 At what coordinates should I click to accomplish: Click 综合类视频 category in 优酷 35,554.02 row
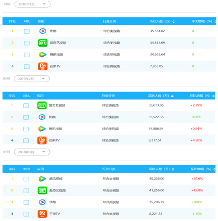pyautogui.click(x=111, y=31)
